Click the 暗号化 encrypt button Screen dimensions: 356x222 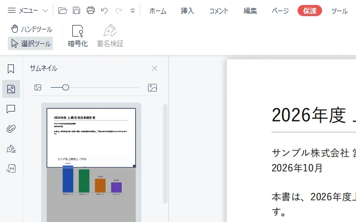coord(78,36)
